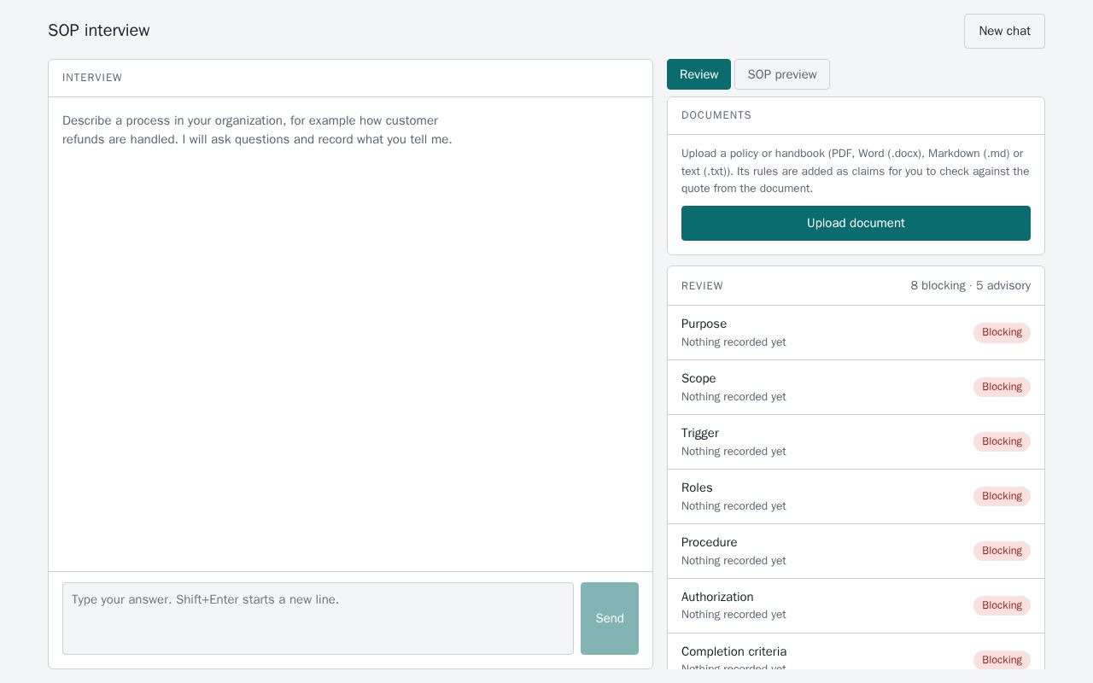Switch to the SOP preview tab
The height and width of the screenshot is (683, 1093).
(782, 74)
